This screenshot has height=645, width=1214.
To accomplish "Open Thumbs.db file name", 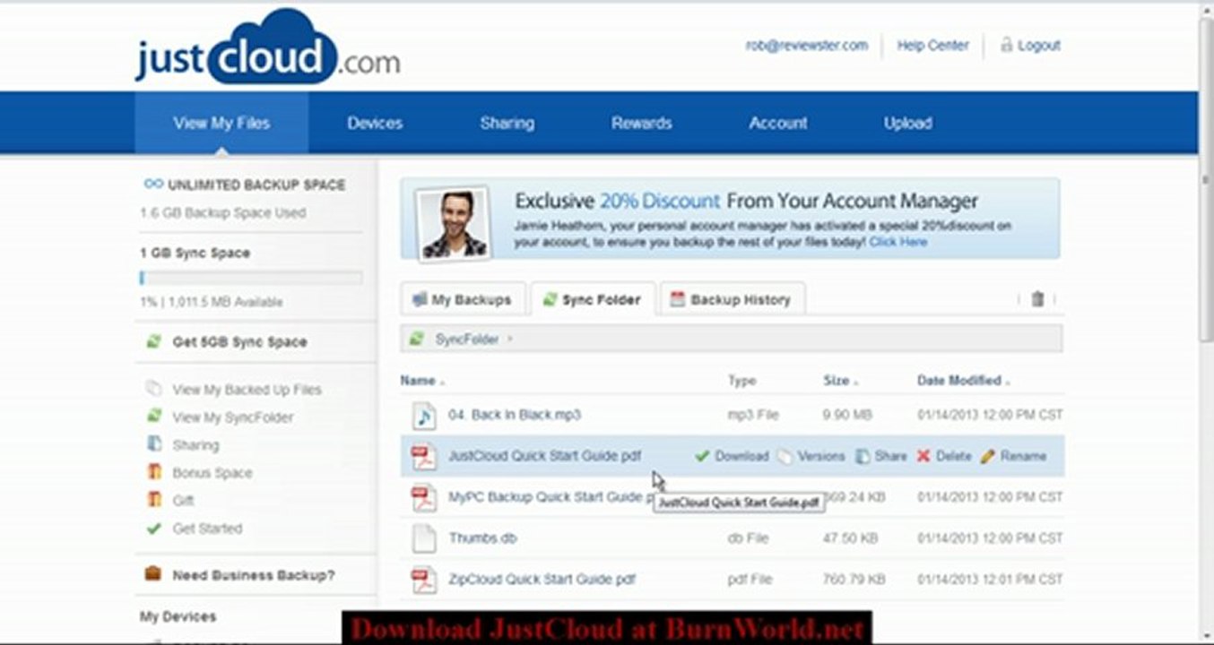I will pos(482,538).
